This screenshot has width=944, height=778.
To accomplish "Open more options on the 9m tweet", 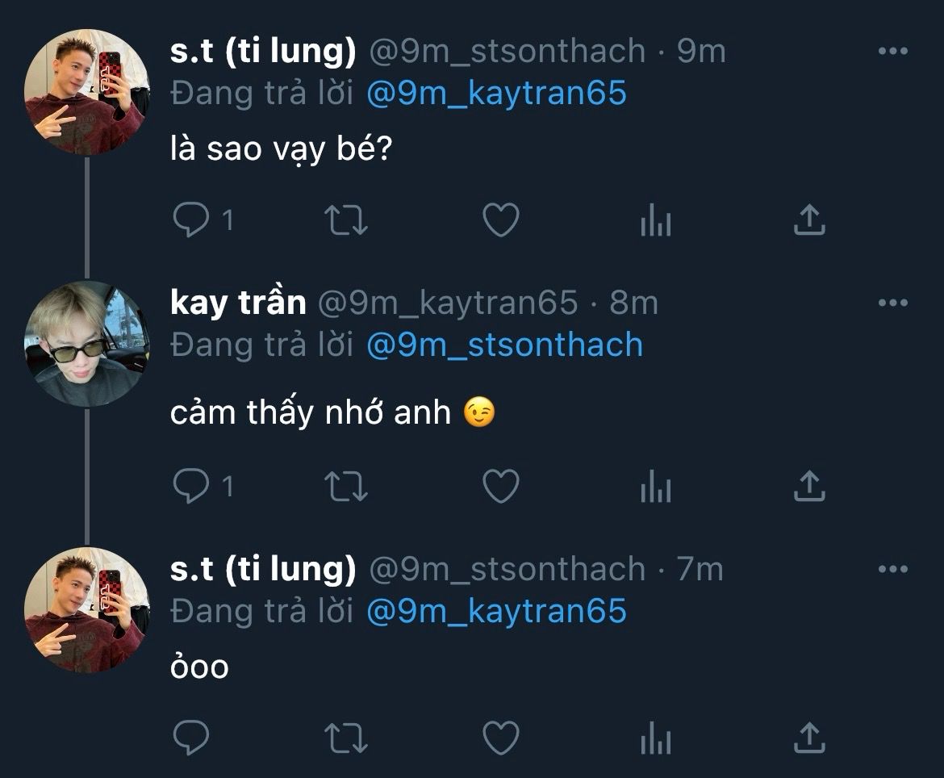I will click(892, 52).
